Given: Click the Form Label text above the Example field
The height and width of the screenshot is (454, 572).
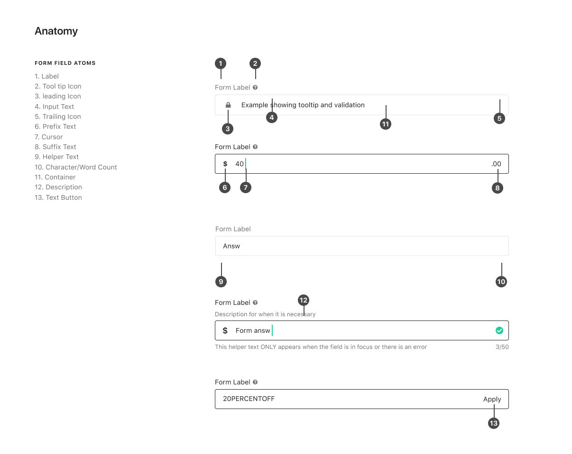Looking at the screenshot, I should 232,88.
